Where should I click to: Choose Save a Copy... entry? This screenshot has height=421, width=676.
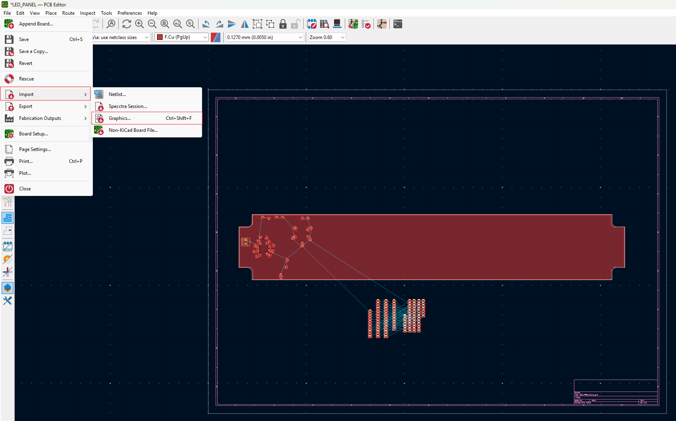pos(46,51)
